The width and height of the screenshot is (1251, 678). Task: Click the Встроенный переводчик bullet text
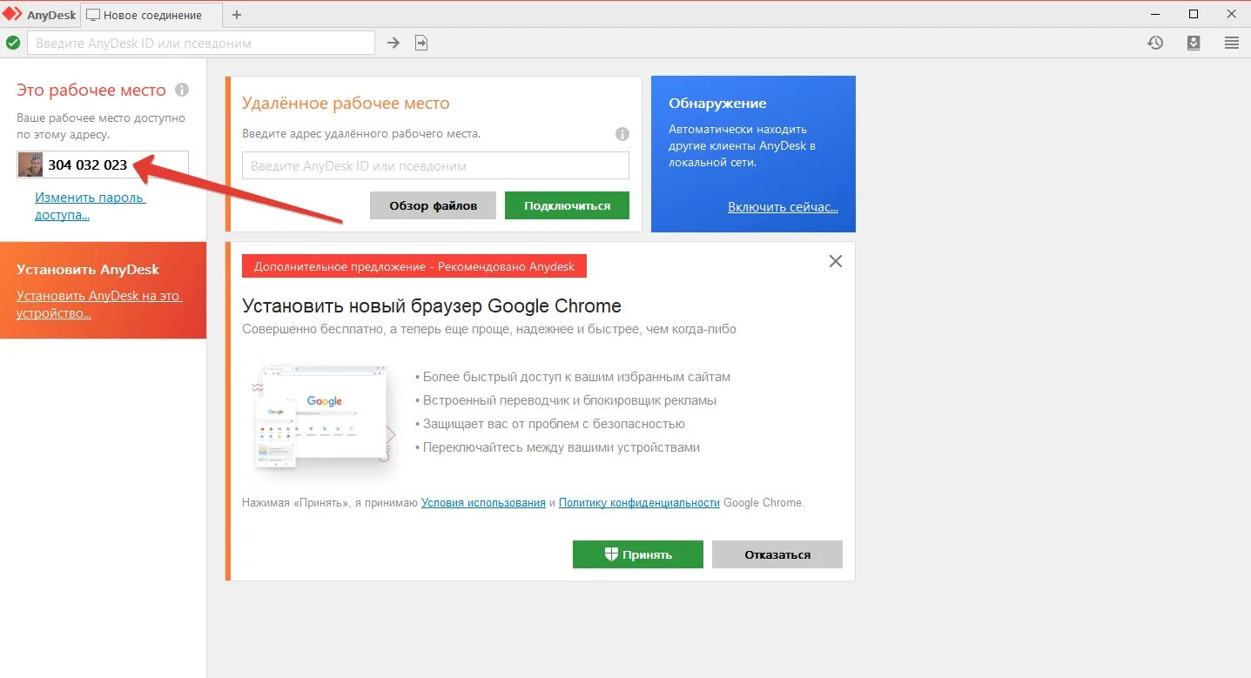(567, 400)
